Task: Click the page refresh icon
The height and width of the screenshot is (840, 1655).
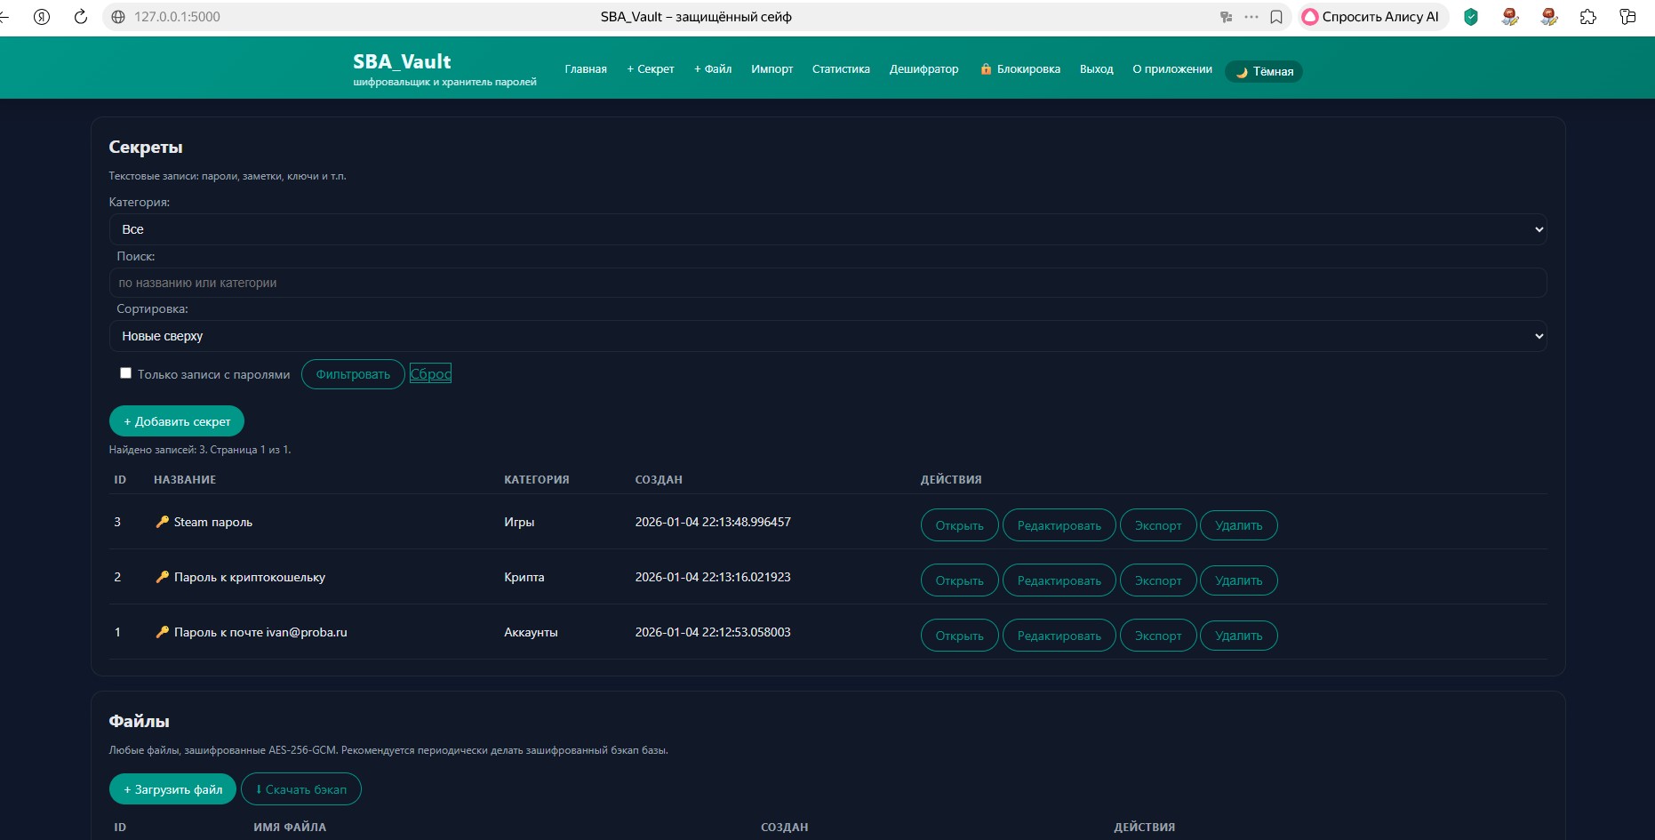Action: [x=80, y=16]
